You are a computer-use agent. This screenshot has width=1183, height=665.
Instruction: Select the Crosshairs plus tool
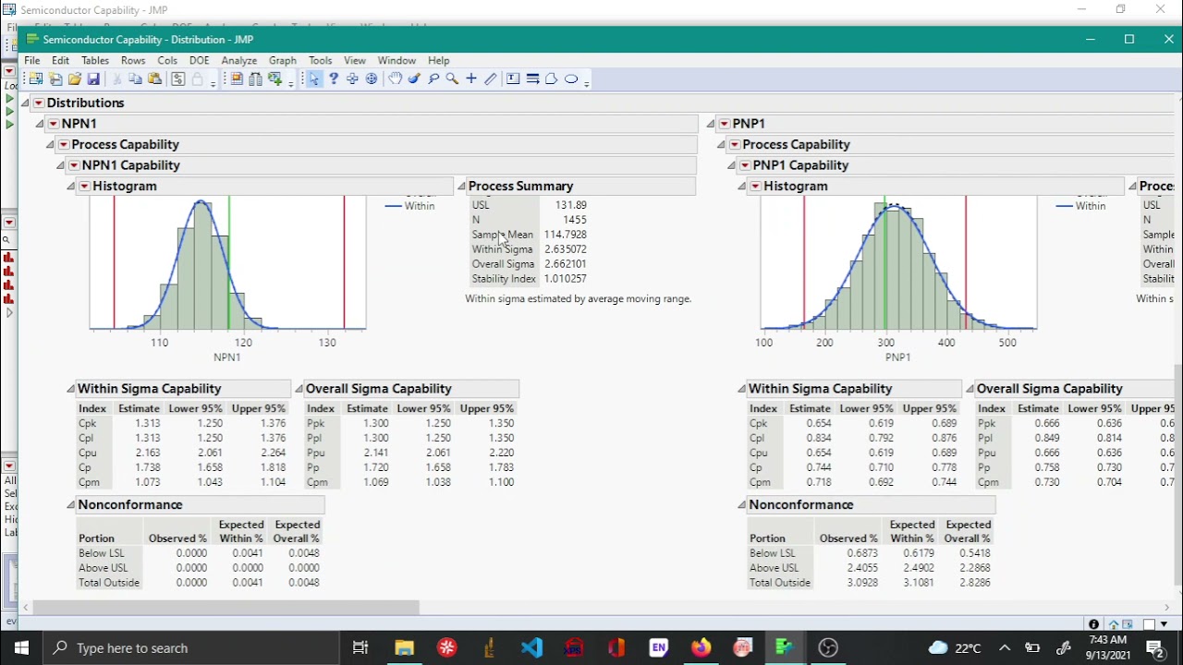tap(471, 79)
